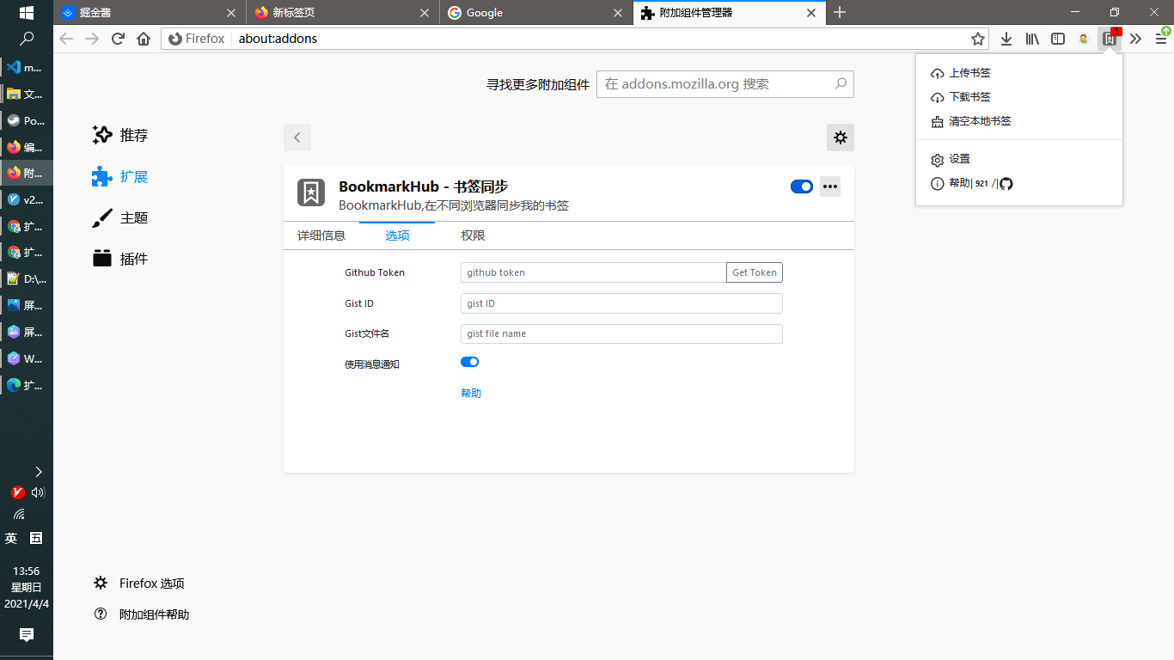The width and height of the screenshot is (1174, 660).
Task: Select the 选项 options tab
Action: pos(397,235)
